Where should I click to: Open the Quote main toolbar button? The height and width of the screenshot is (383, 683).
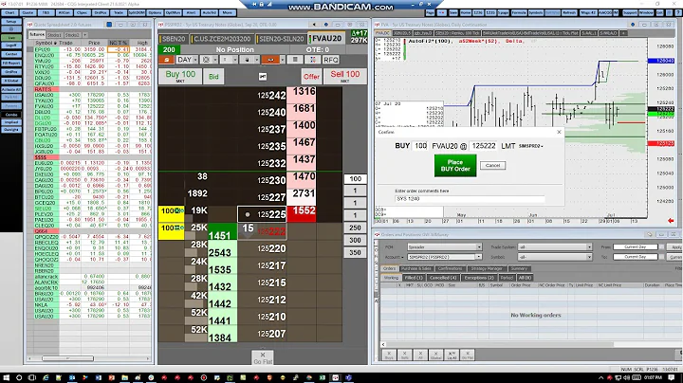[28, 12]
